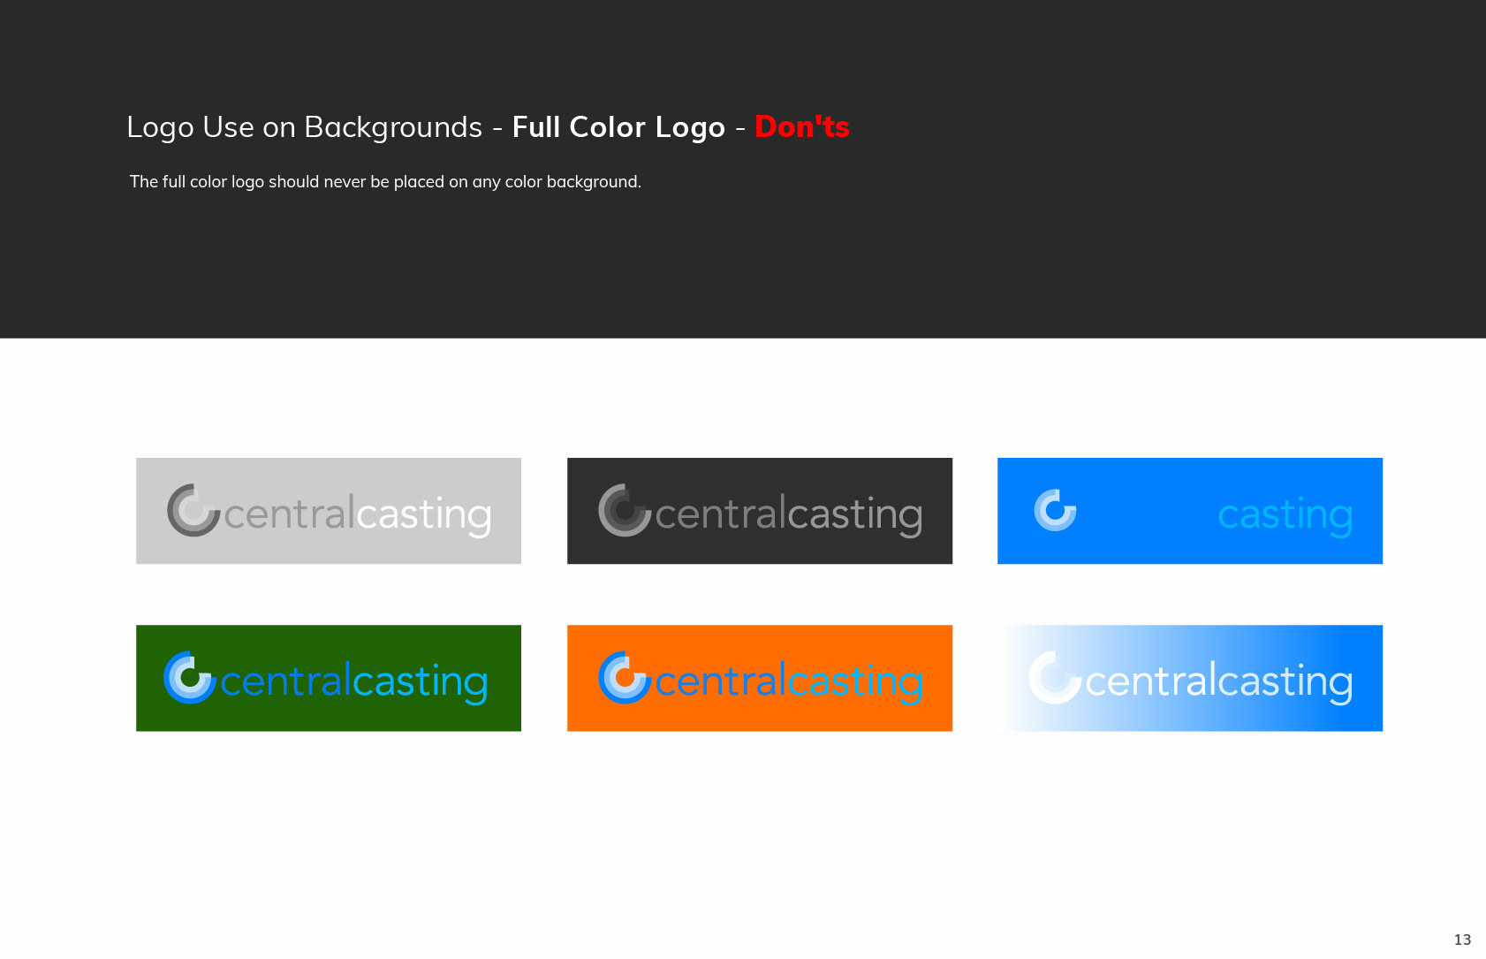Click the logo on blue gradient background
This screenshot has width=1486, height=959.
[1190, 678]
